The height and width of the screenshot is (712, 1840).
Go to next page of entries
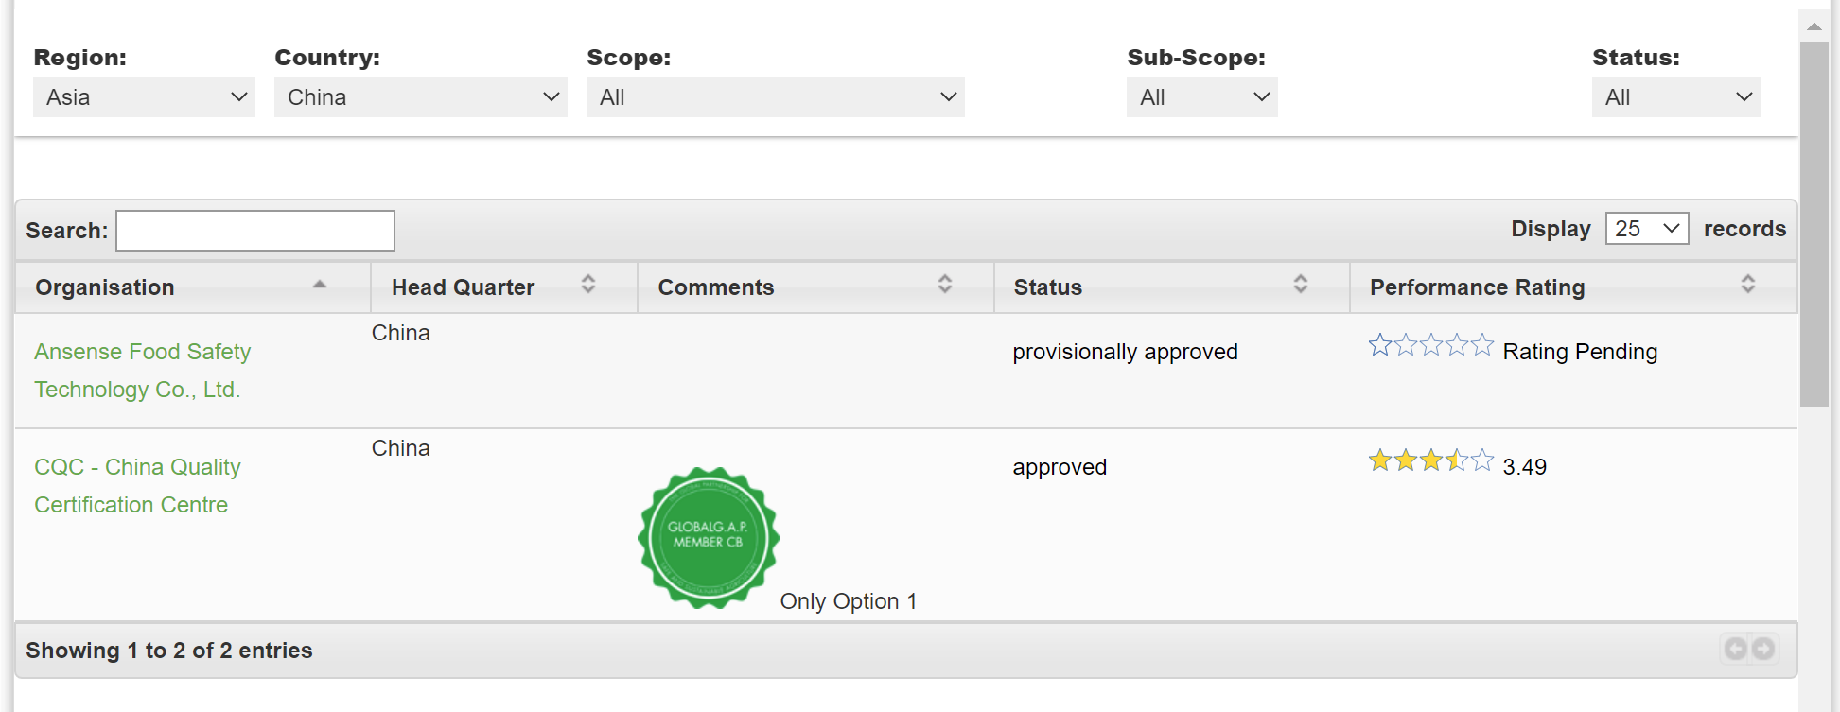1763,649
